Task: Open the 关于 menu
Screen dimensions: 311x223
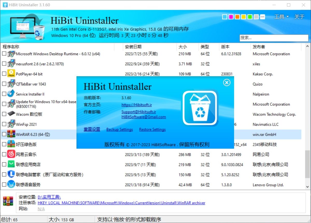Action: pos(299,17)
